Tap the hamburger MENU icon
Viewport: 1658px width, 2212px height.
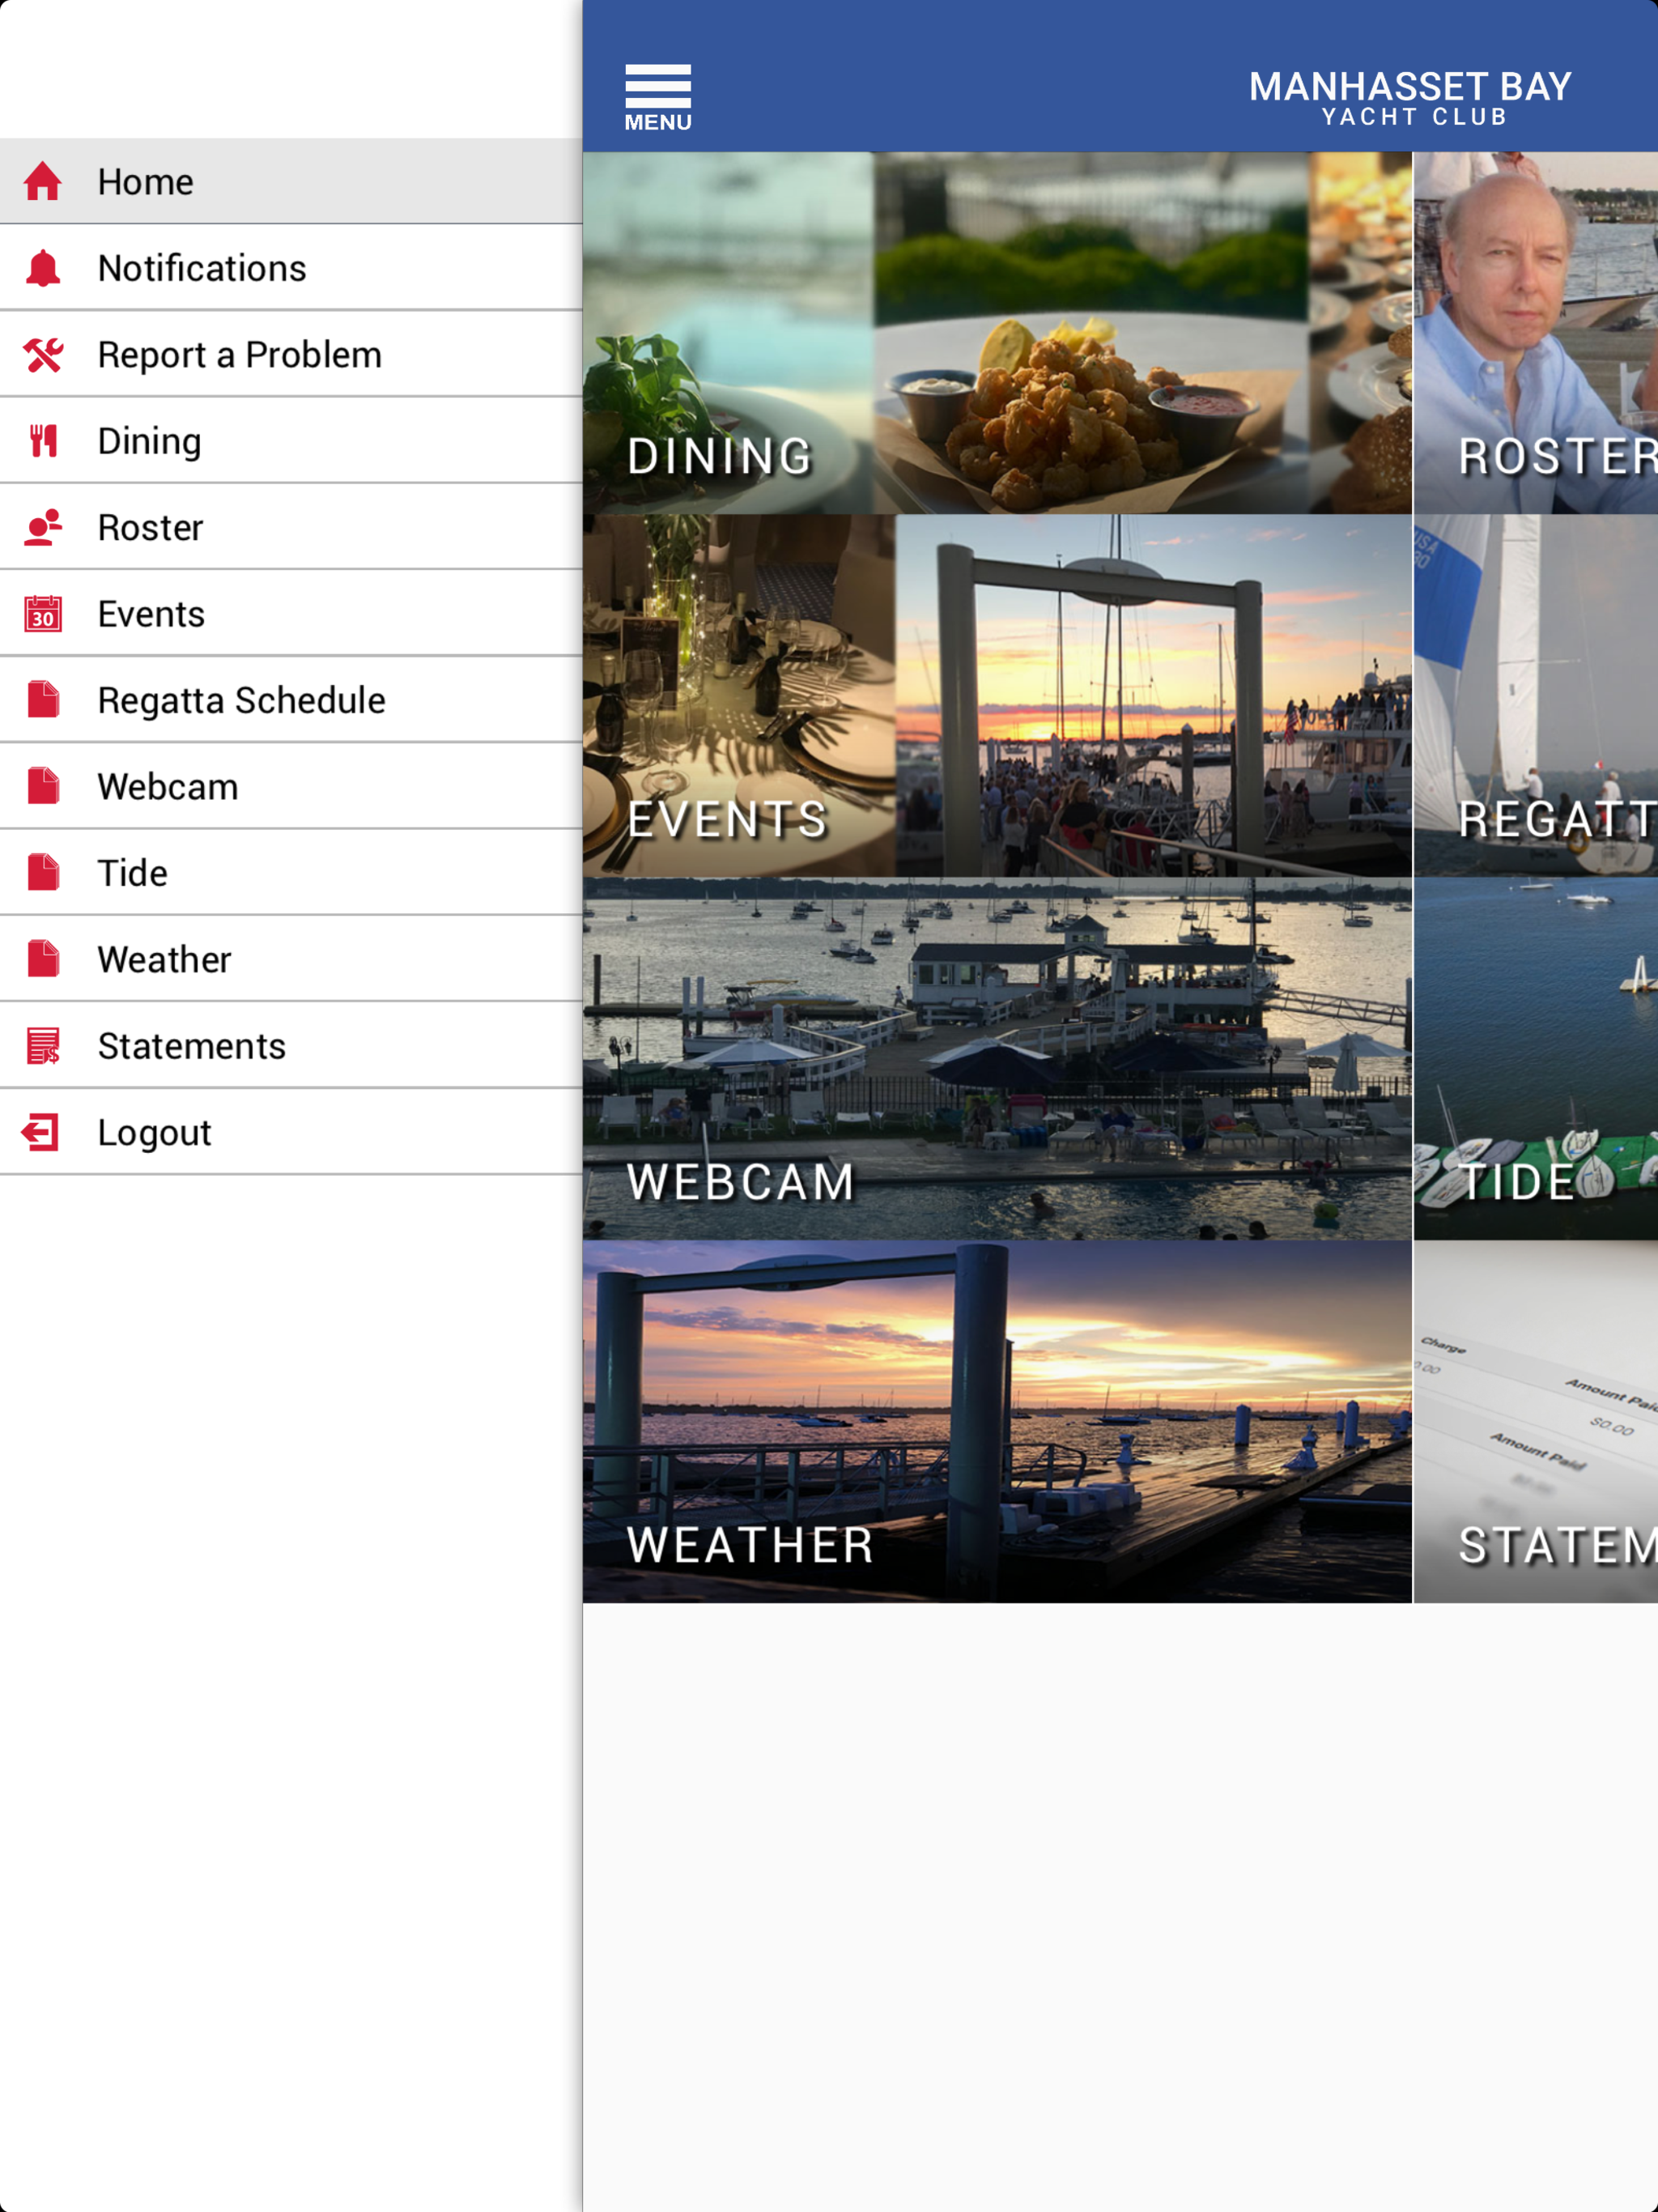point(657,97)
